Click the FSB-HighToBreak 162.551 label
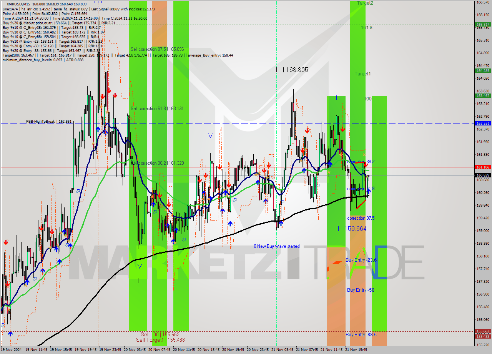 49,122
